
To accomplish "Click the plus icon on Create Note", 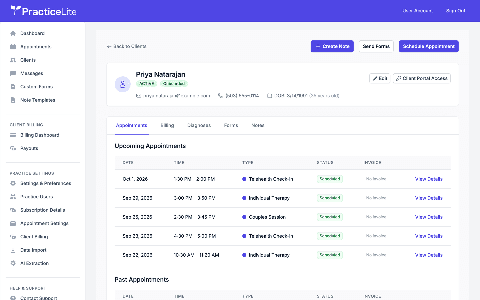I will 318,46.
